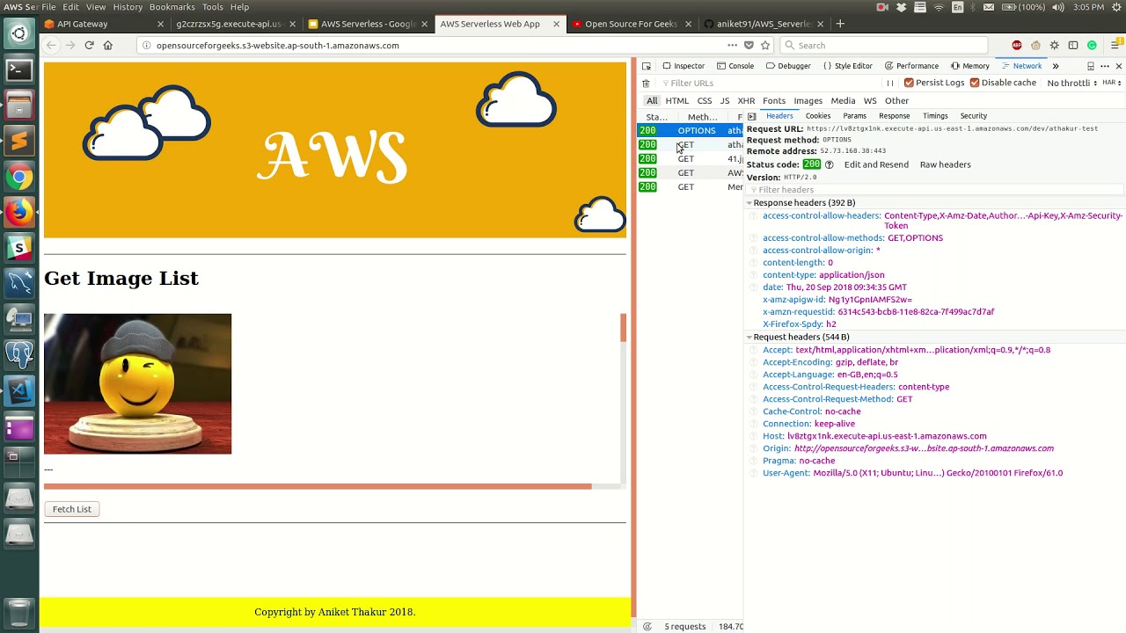Open Google Chrome from the Ubuntu launcher

[x=19, y=177]
